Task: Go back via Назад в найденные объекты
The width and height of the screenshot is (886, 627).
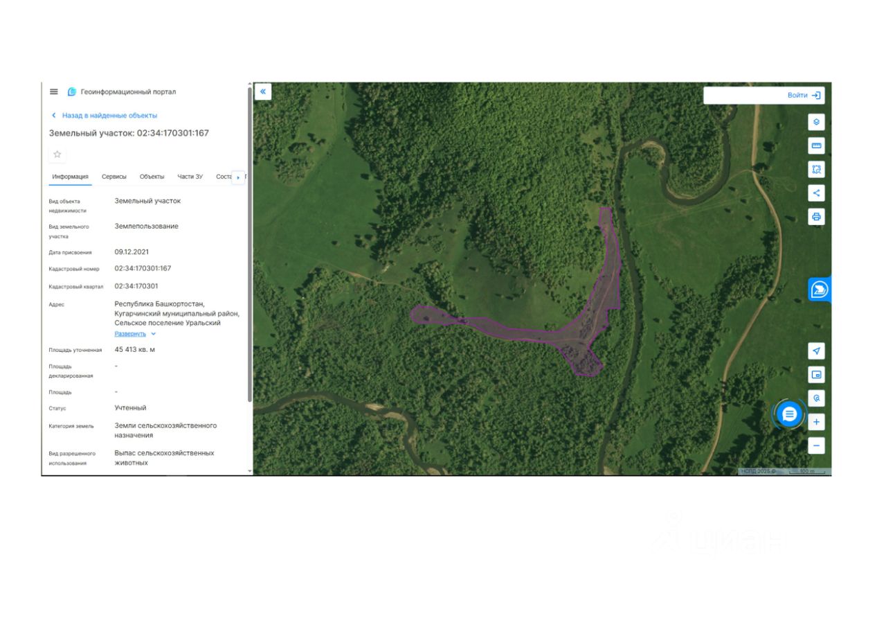Action: (109, 116)
